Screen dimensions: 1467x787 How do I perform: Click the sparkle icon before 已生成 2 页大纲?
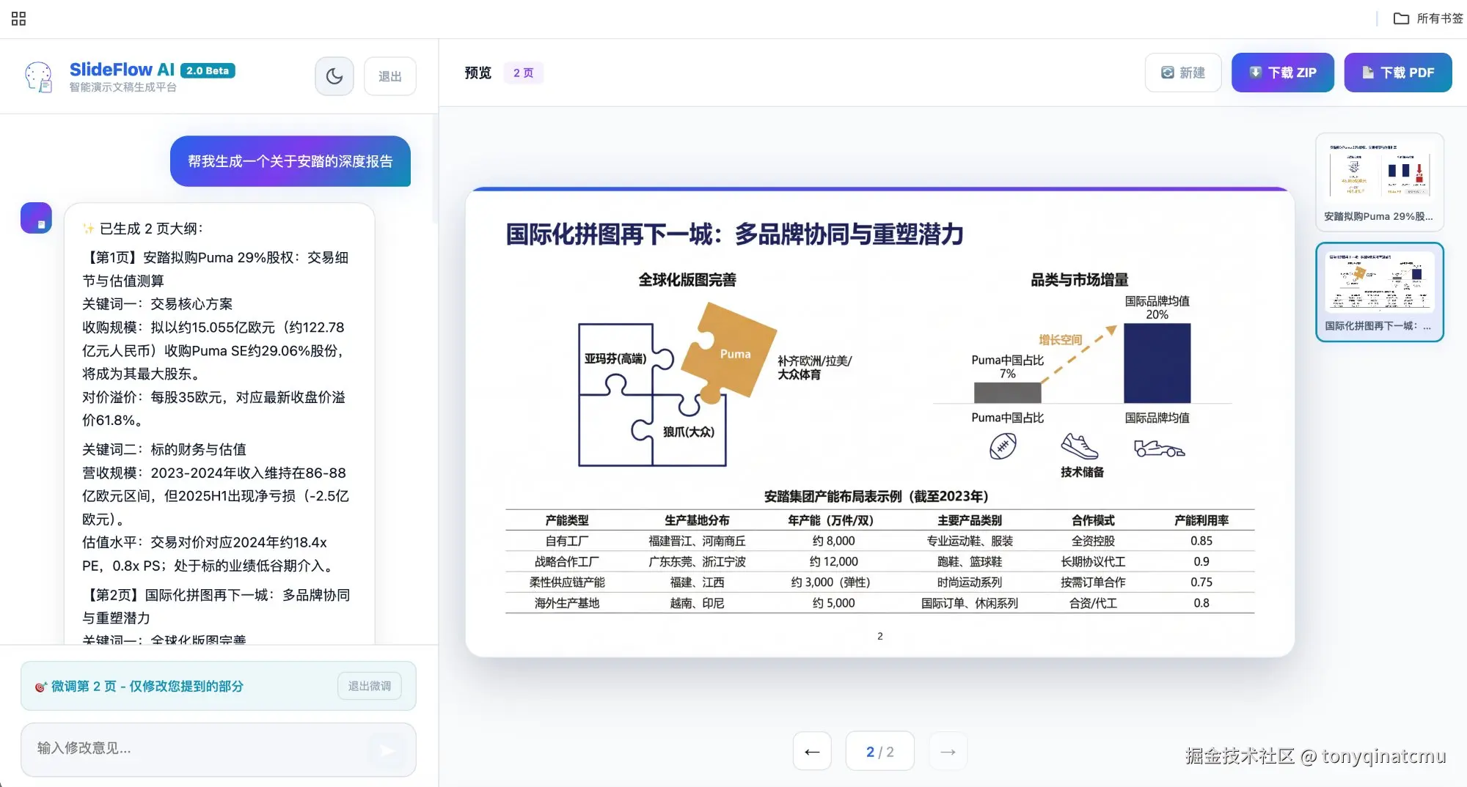pyautogui.click(x=89, y=229)
